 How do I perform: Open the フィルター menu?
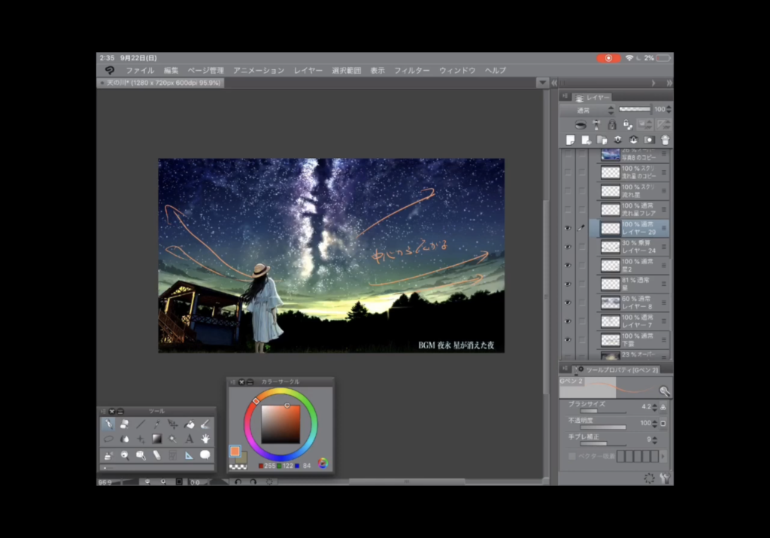411,71
